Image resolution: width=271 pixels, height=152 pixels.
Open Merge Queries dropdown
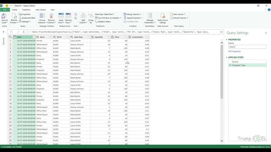133,14
